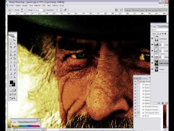This screenshot has height=131, width=174.
Task: Click the foreground color swatch
Action: pos(12,83)
